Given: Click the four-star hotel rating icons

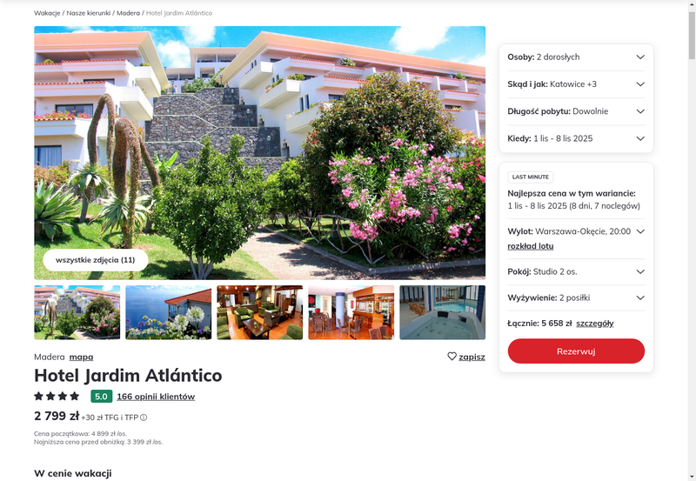Looking at the screenshot, I should [x=57, y=397].
